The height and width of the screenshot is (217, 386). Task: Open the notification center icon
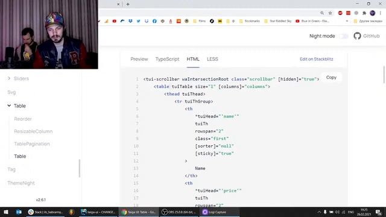379,212
